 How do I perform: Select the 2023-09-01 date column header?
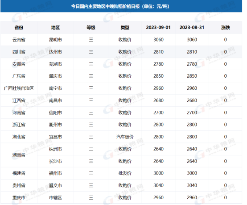point(158,27)
